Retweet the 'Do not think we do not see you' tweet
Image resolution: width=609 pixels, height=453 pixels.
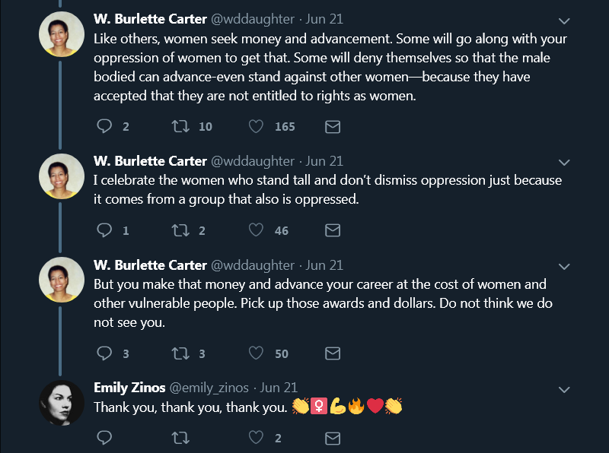click(180, 353)
